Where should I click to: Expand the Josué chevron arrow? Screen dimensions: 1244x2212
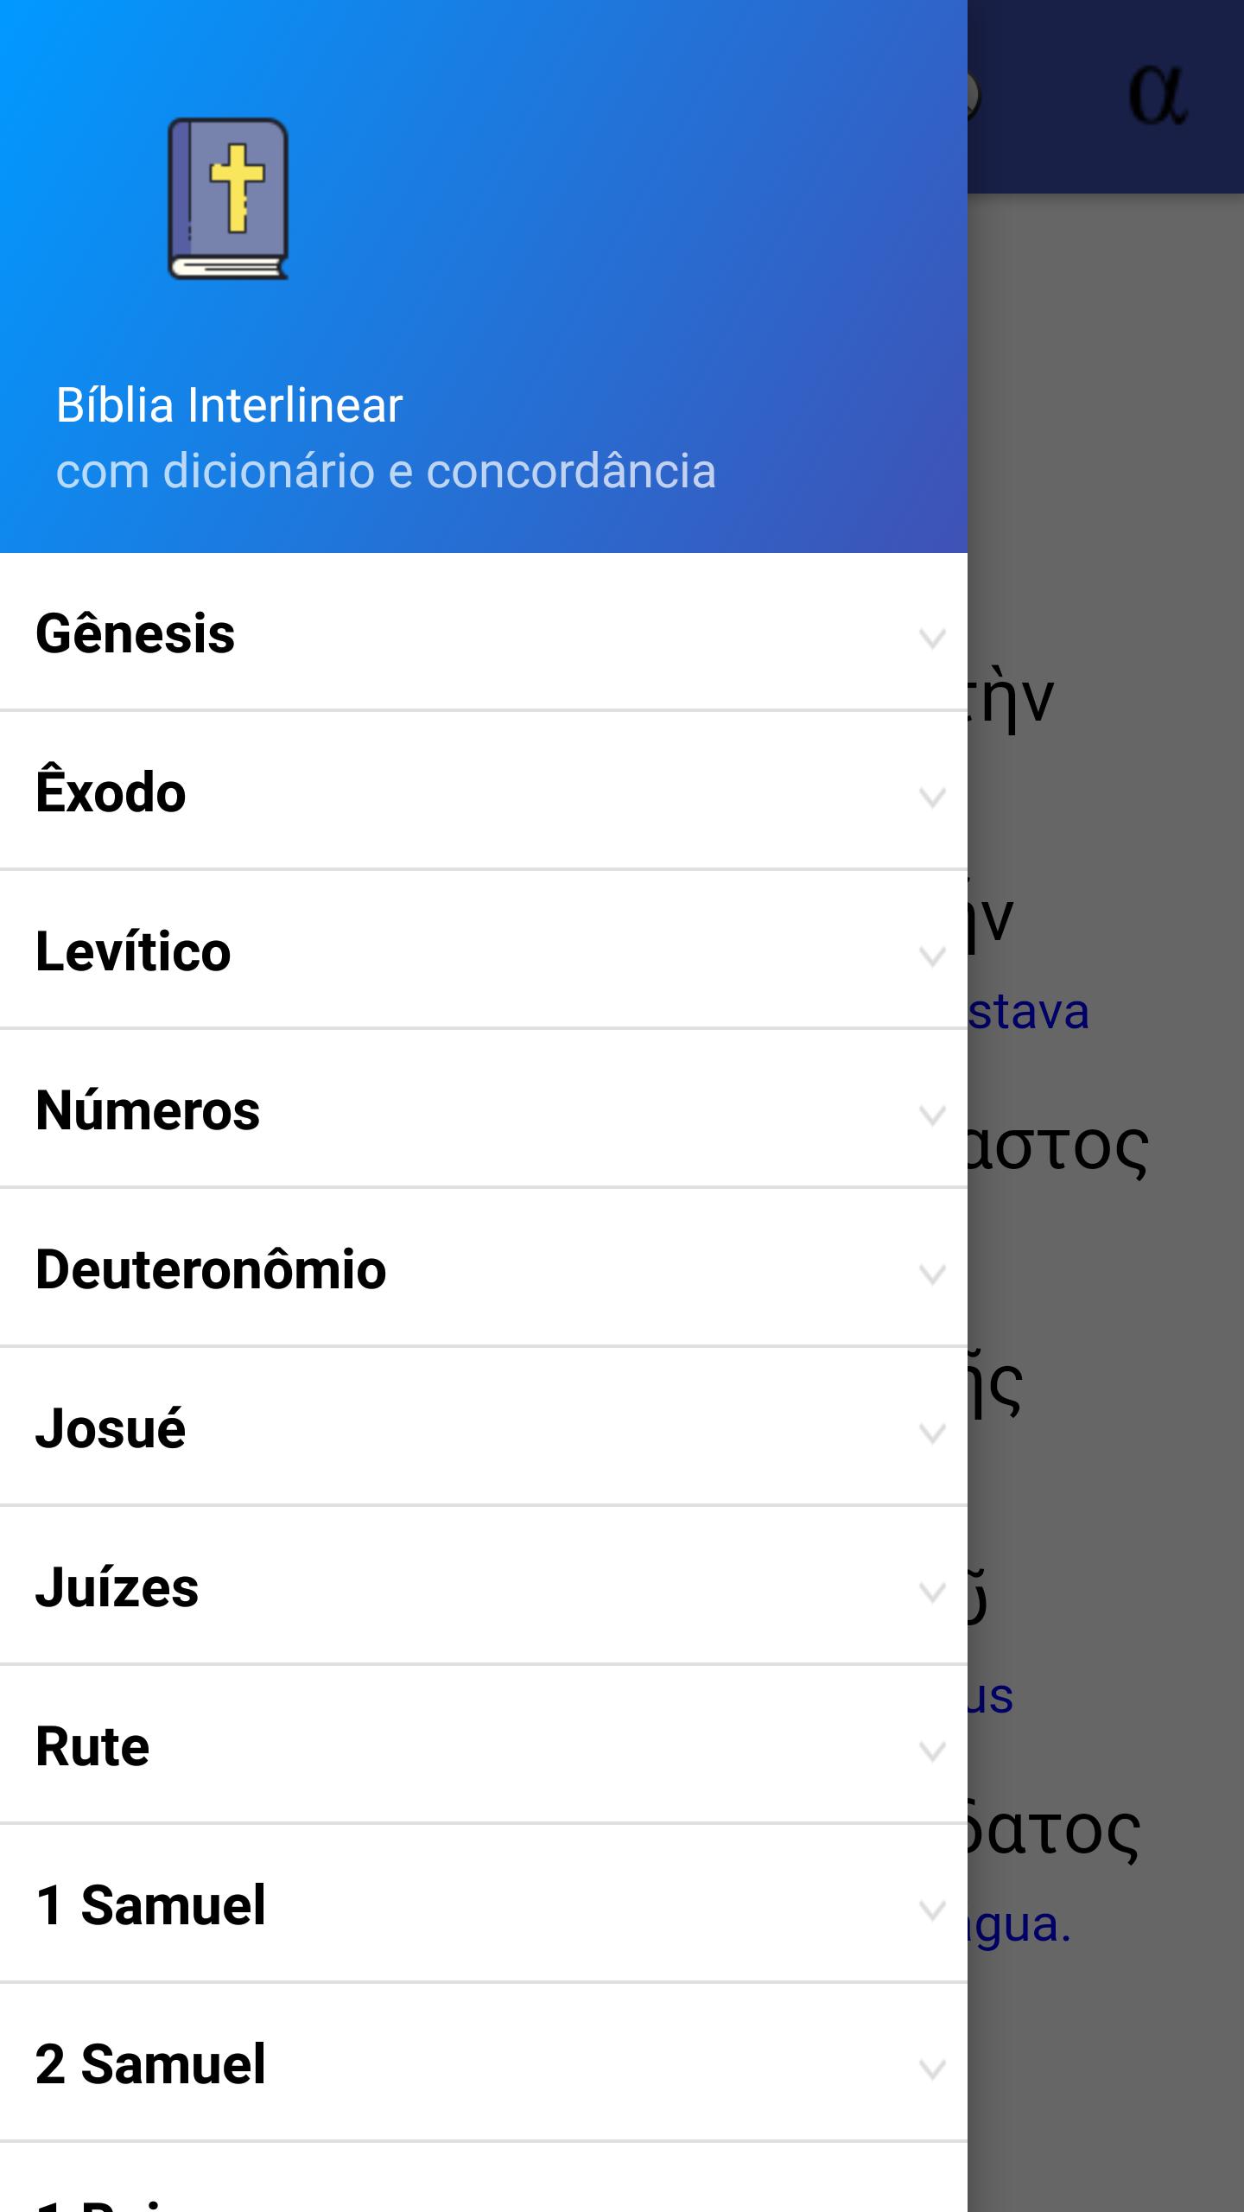931,1433
